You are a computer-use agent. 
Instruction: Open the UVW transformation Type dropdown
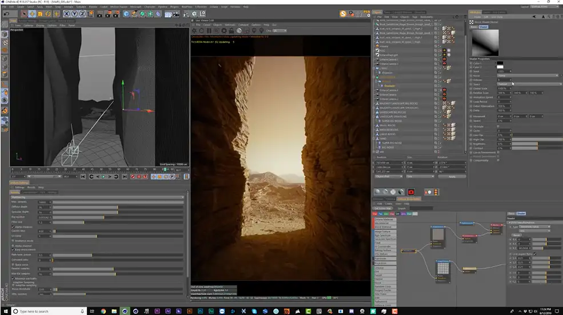[x=534, y=227]
